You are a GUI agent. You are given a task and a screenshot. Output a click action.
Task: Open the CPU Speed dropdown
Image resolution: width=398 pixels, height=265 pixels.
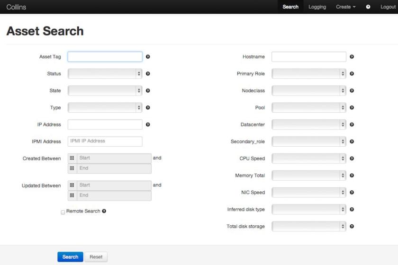pos(308,159)
